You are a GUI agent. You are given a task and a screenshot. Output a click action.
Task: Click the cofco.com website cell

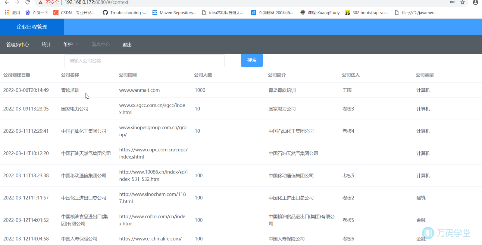click(152, 220)
